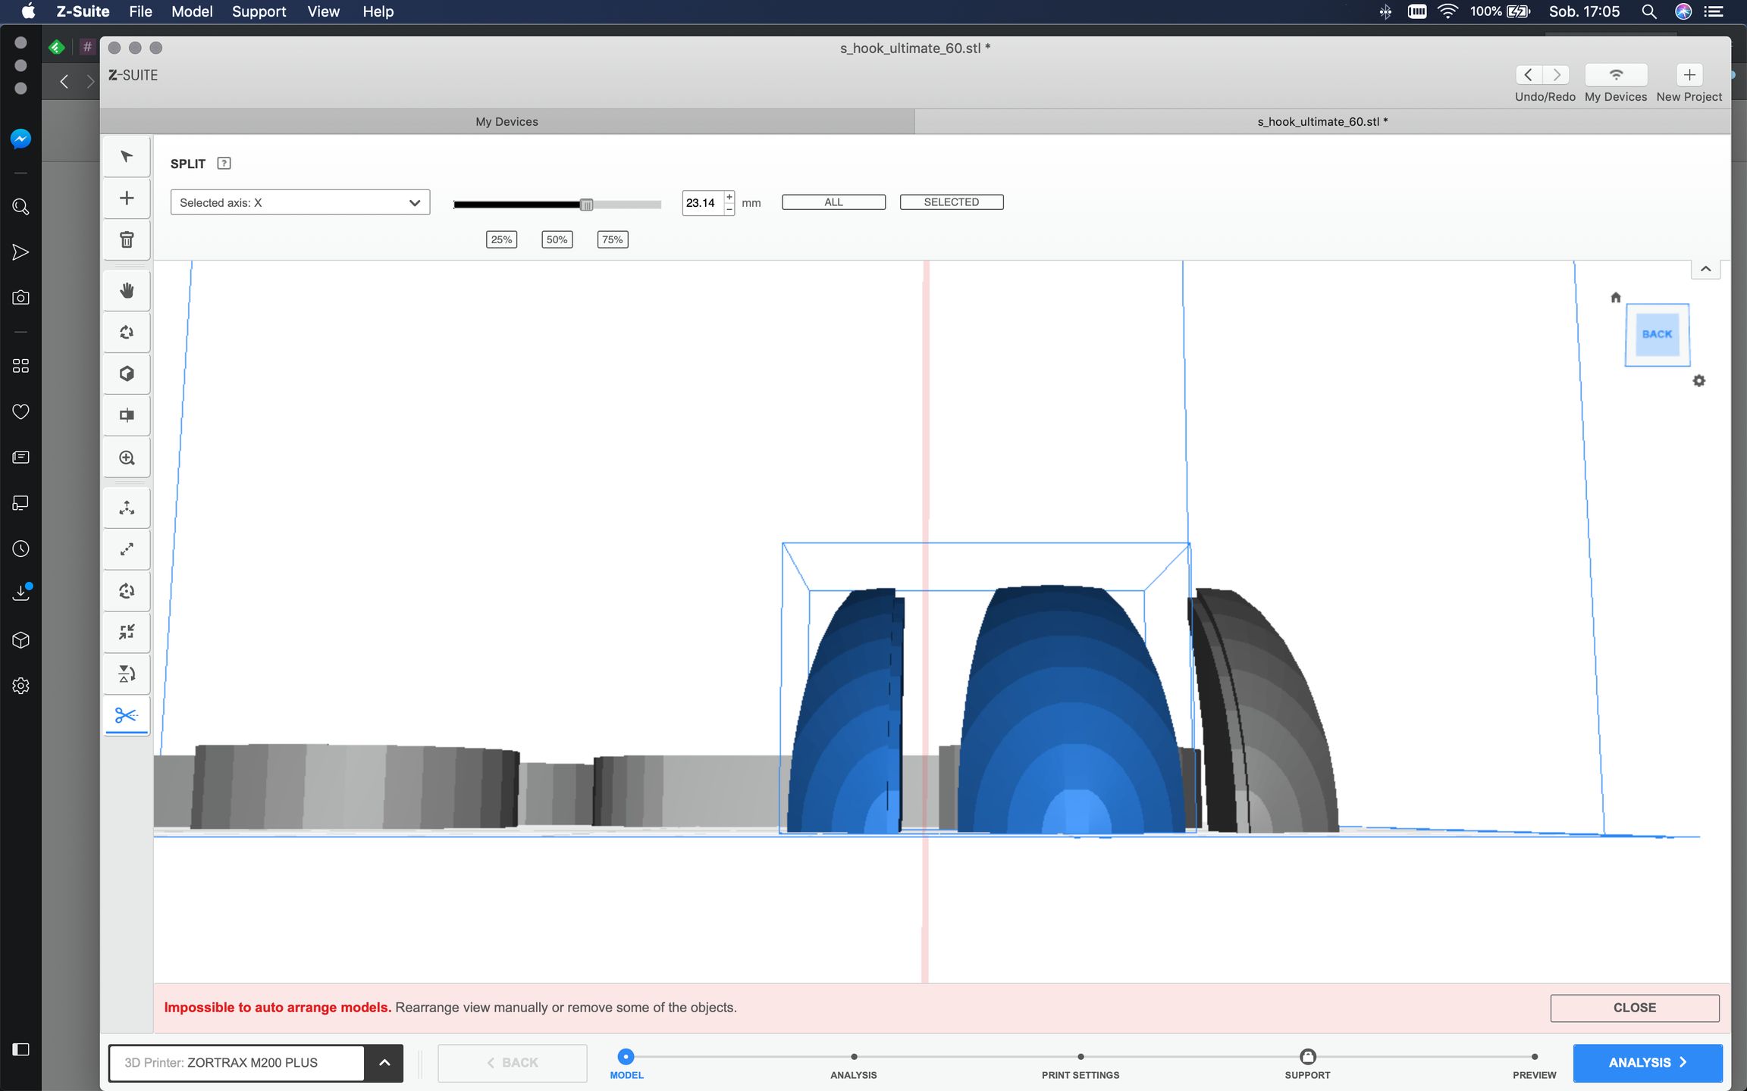The height and width of the screenshot is (1091, 1747).
Task: Open the Selected axis: X dropdown
Action: coord(300,202)
